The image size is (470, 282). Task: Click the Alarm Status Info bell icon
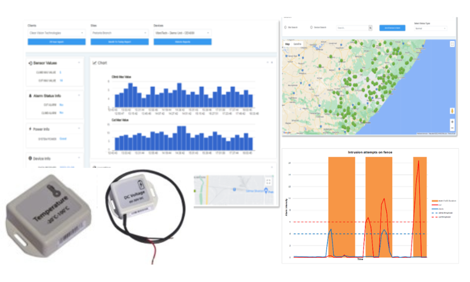[31, 95]
